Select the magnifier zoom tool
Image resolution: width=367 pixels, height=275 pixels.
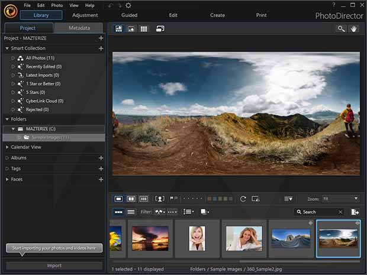(341, 28)
